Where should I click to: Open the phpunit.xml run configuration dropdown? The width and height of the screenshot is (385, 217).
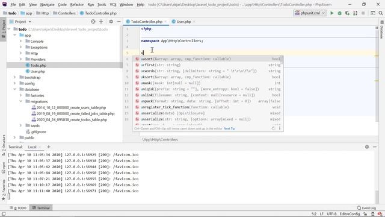click(310, 13)
